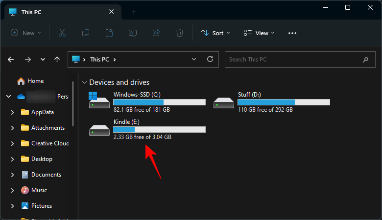
Task: Open a new tab with plus button
Action: [134, 12]
